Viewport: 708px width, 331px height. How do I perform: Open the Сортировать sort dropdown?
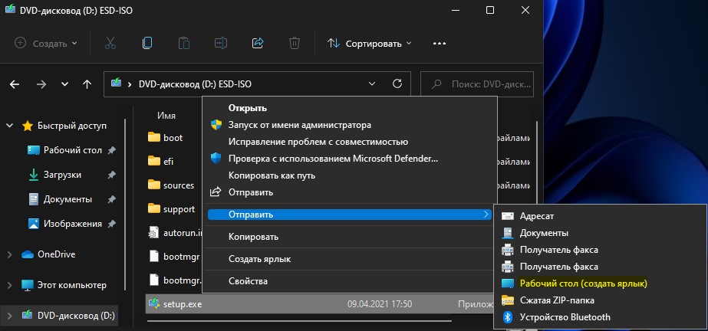[370, 44]
